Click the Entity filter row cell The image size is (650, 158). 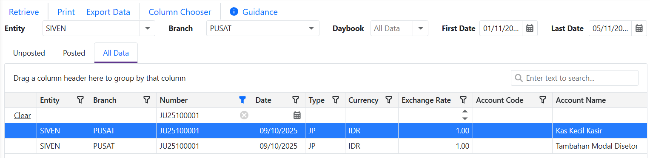click(x=63, y=115)
